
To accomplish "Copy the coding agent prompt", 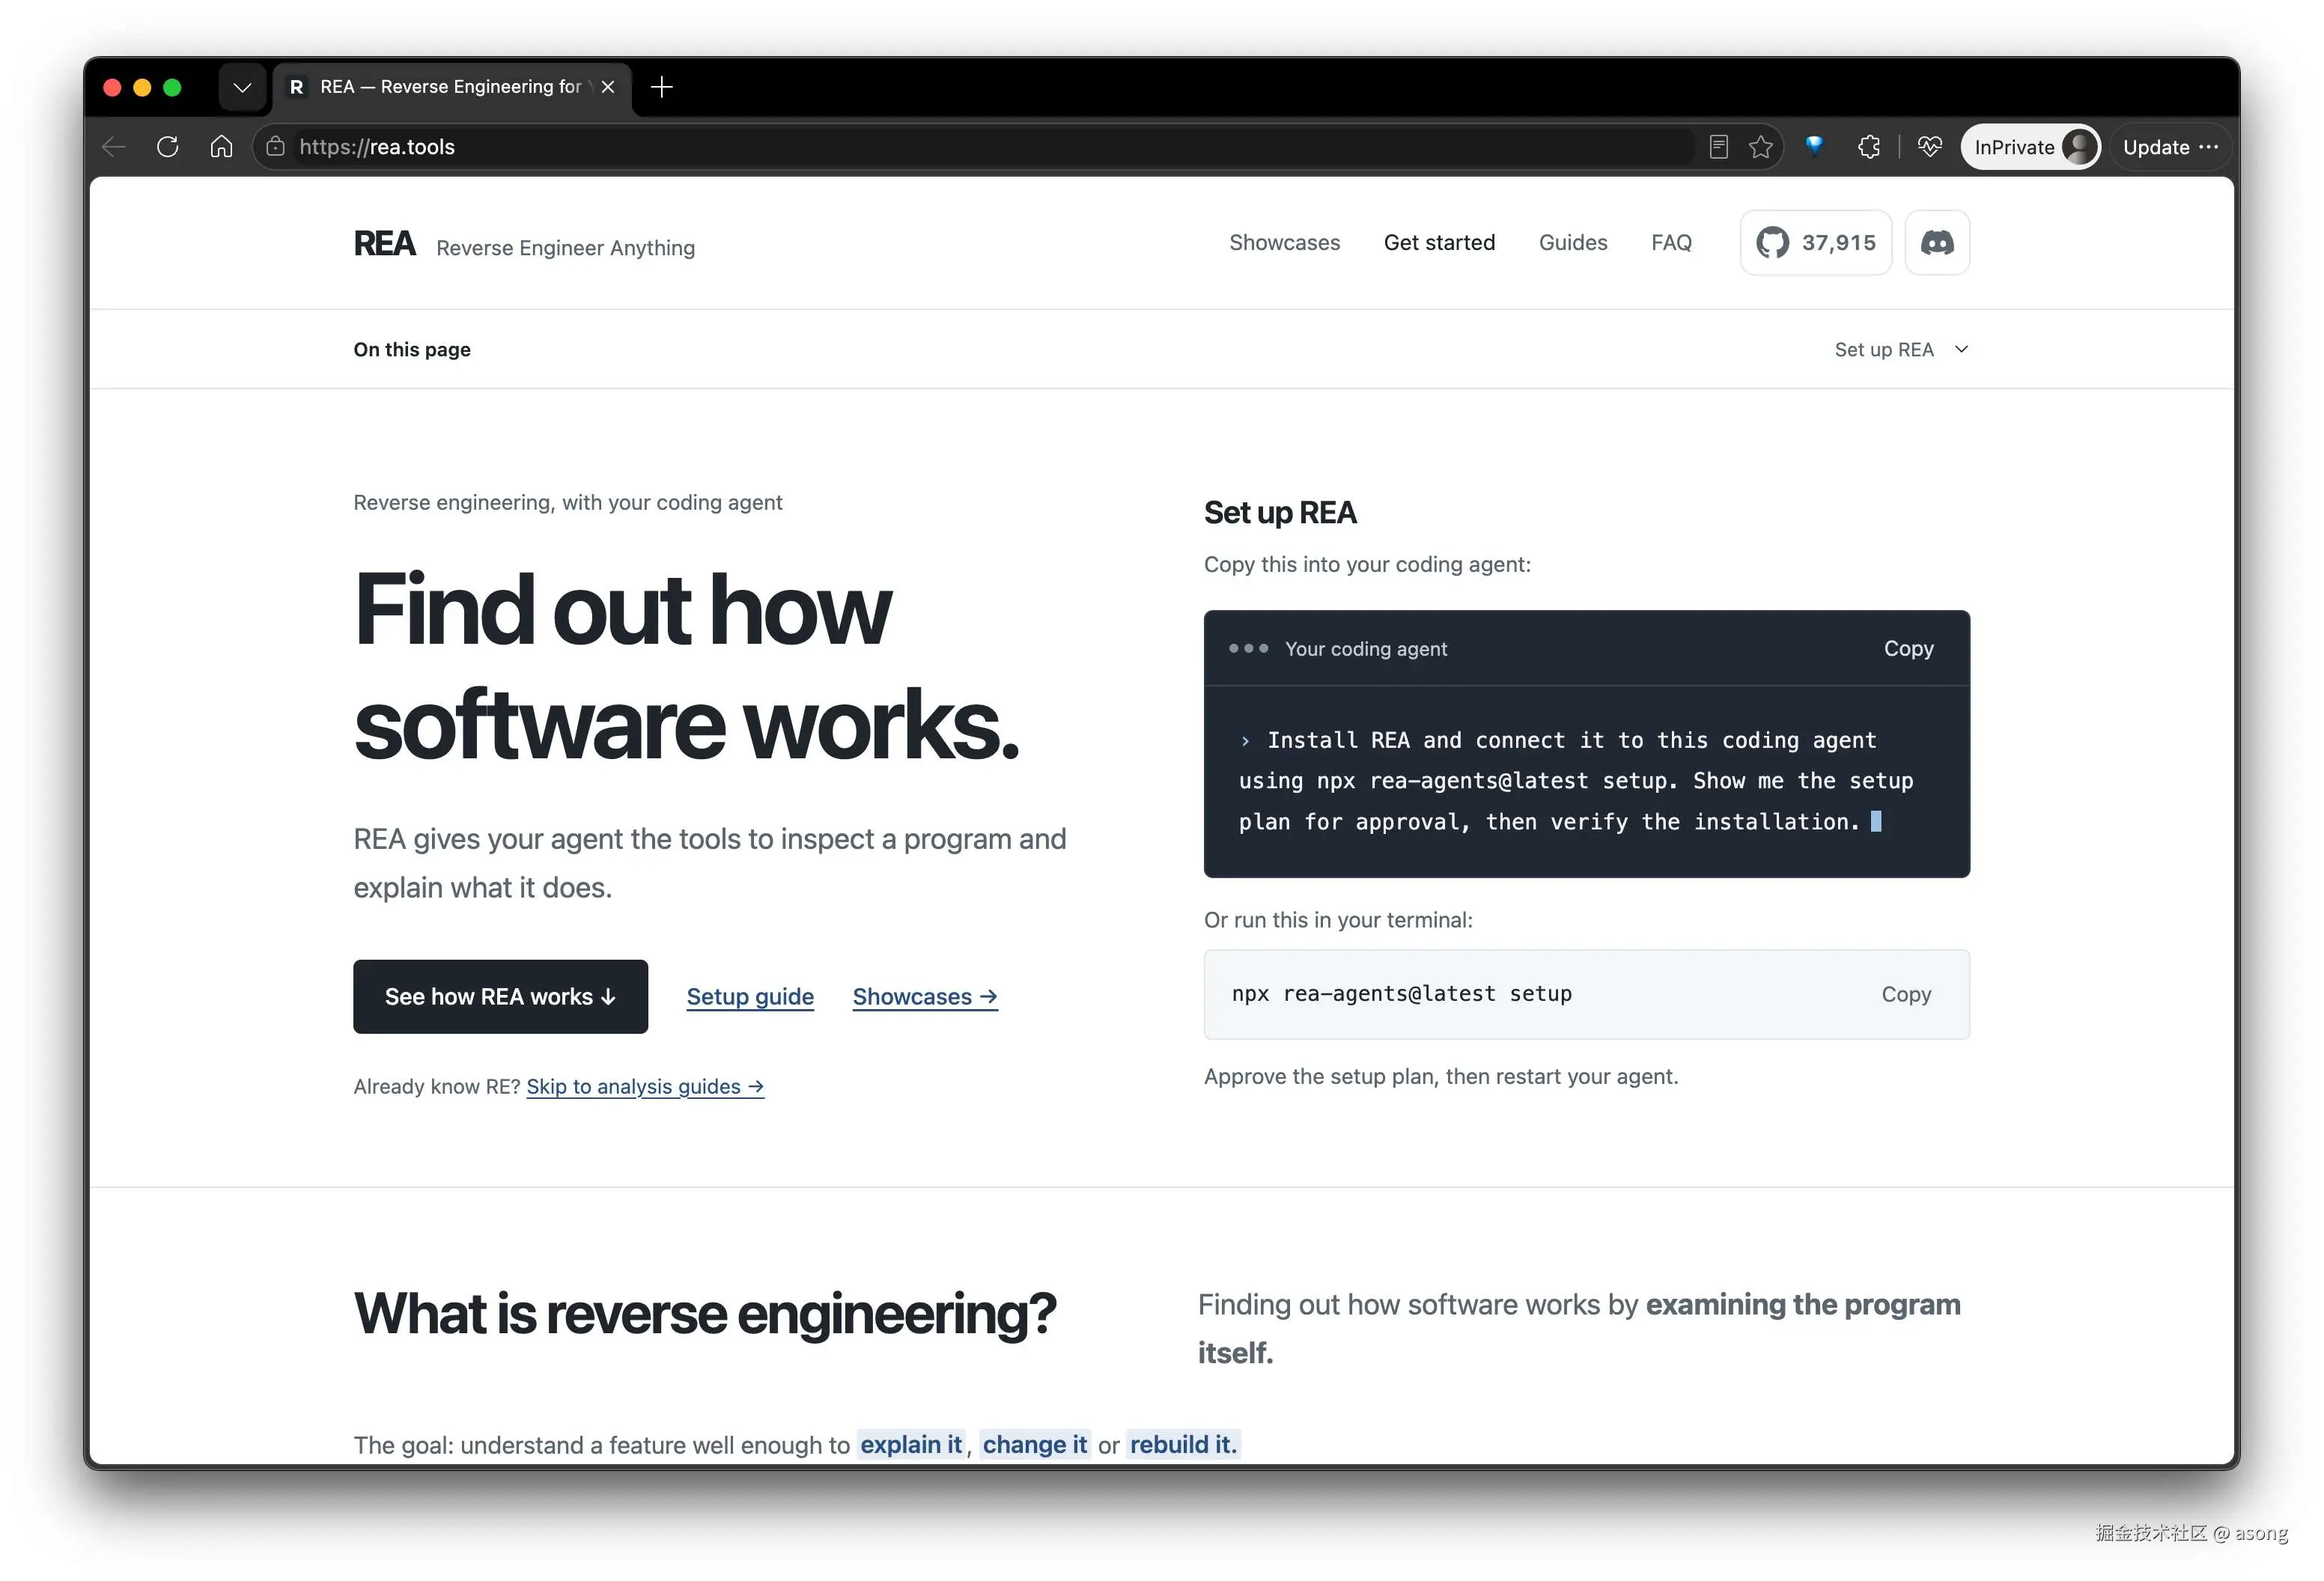I will pos(1908,649).
